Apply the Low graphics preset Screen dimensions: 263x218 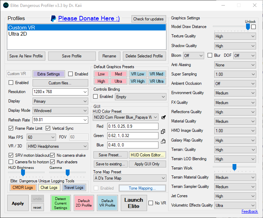pos(101,74)
